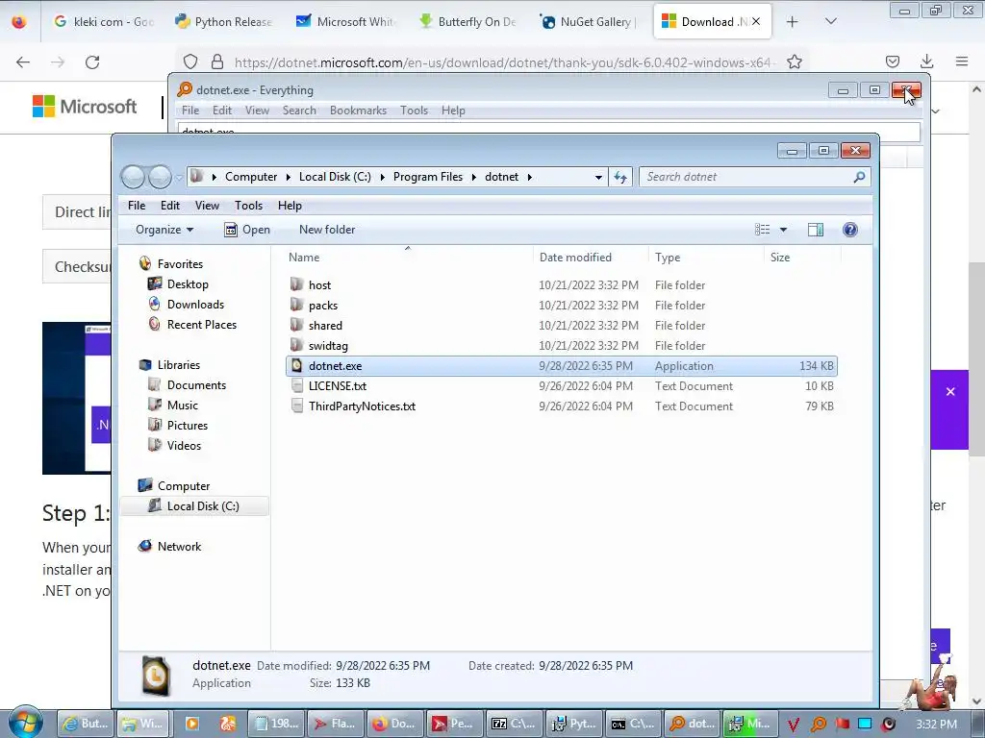The height and width of the screenshot is (738, 985).
Task: Open Explorer Tools menu
Action: [x=249, y=206]
